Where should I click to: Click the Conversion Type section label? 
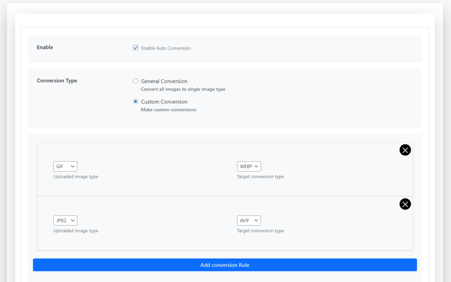pyautogui.click(x=57, y=81)
